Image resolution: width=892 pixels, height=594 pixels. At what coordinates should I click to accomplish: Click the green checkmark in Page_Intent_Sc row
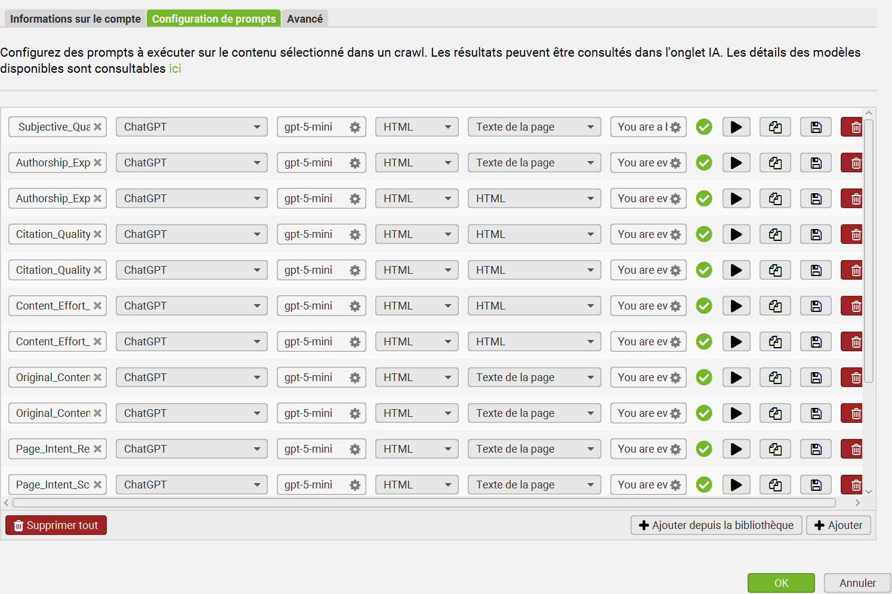click(704, 485)
